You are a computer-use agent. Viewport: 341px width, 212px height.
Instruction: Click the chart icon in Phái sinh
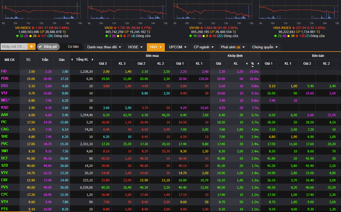pyautogui.click(x=238, y=47)
